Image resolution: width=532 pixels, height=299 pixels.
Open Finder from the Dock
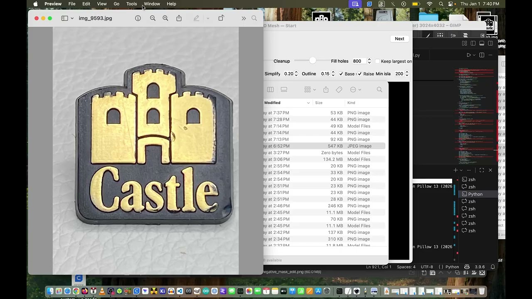click(50, 291)
